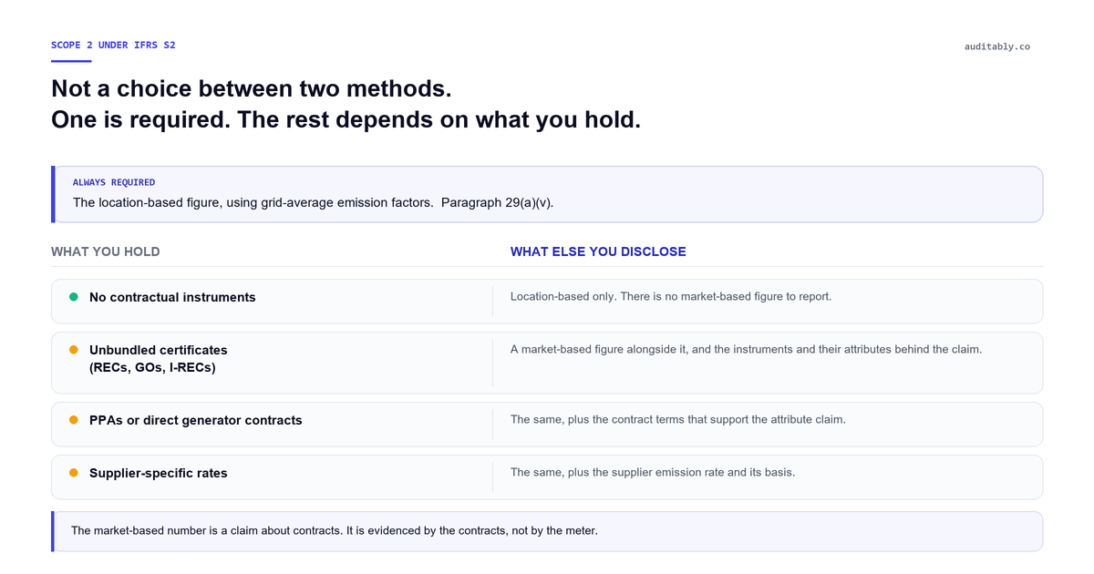The width and height of the screenshot is (1094, 574).
Task: Click the auditably.co site label
Action: point(997,46)
